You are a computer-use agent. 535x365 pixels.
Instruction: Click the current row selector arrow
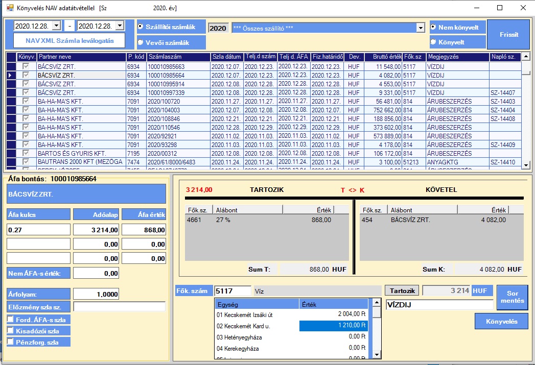tap(11, 76)
